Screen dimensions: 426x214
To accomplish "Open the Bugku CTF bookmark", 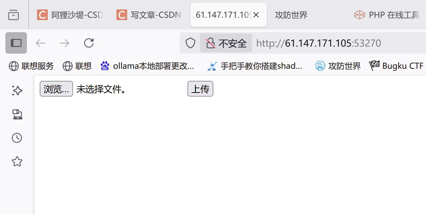I will pos(396,66).
